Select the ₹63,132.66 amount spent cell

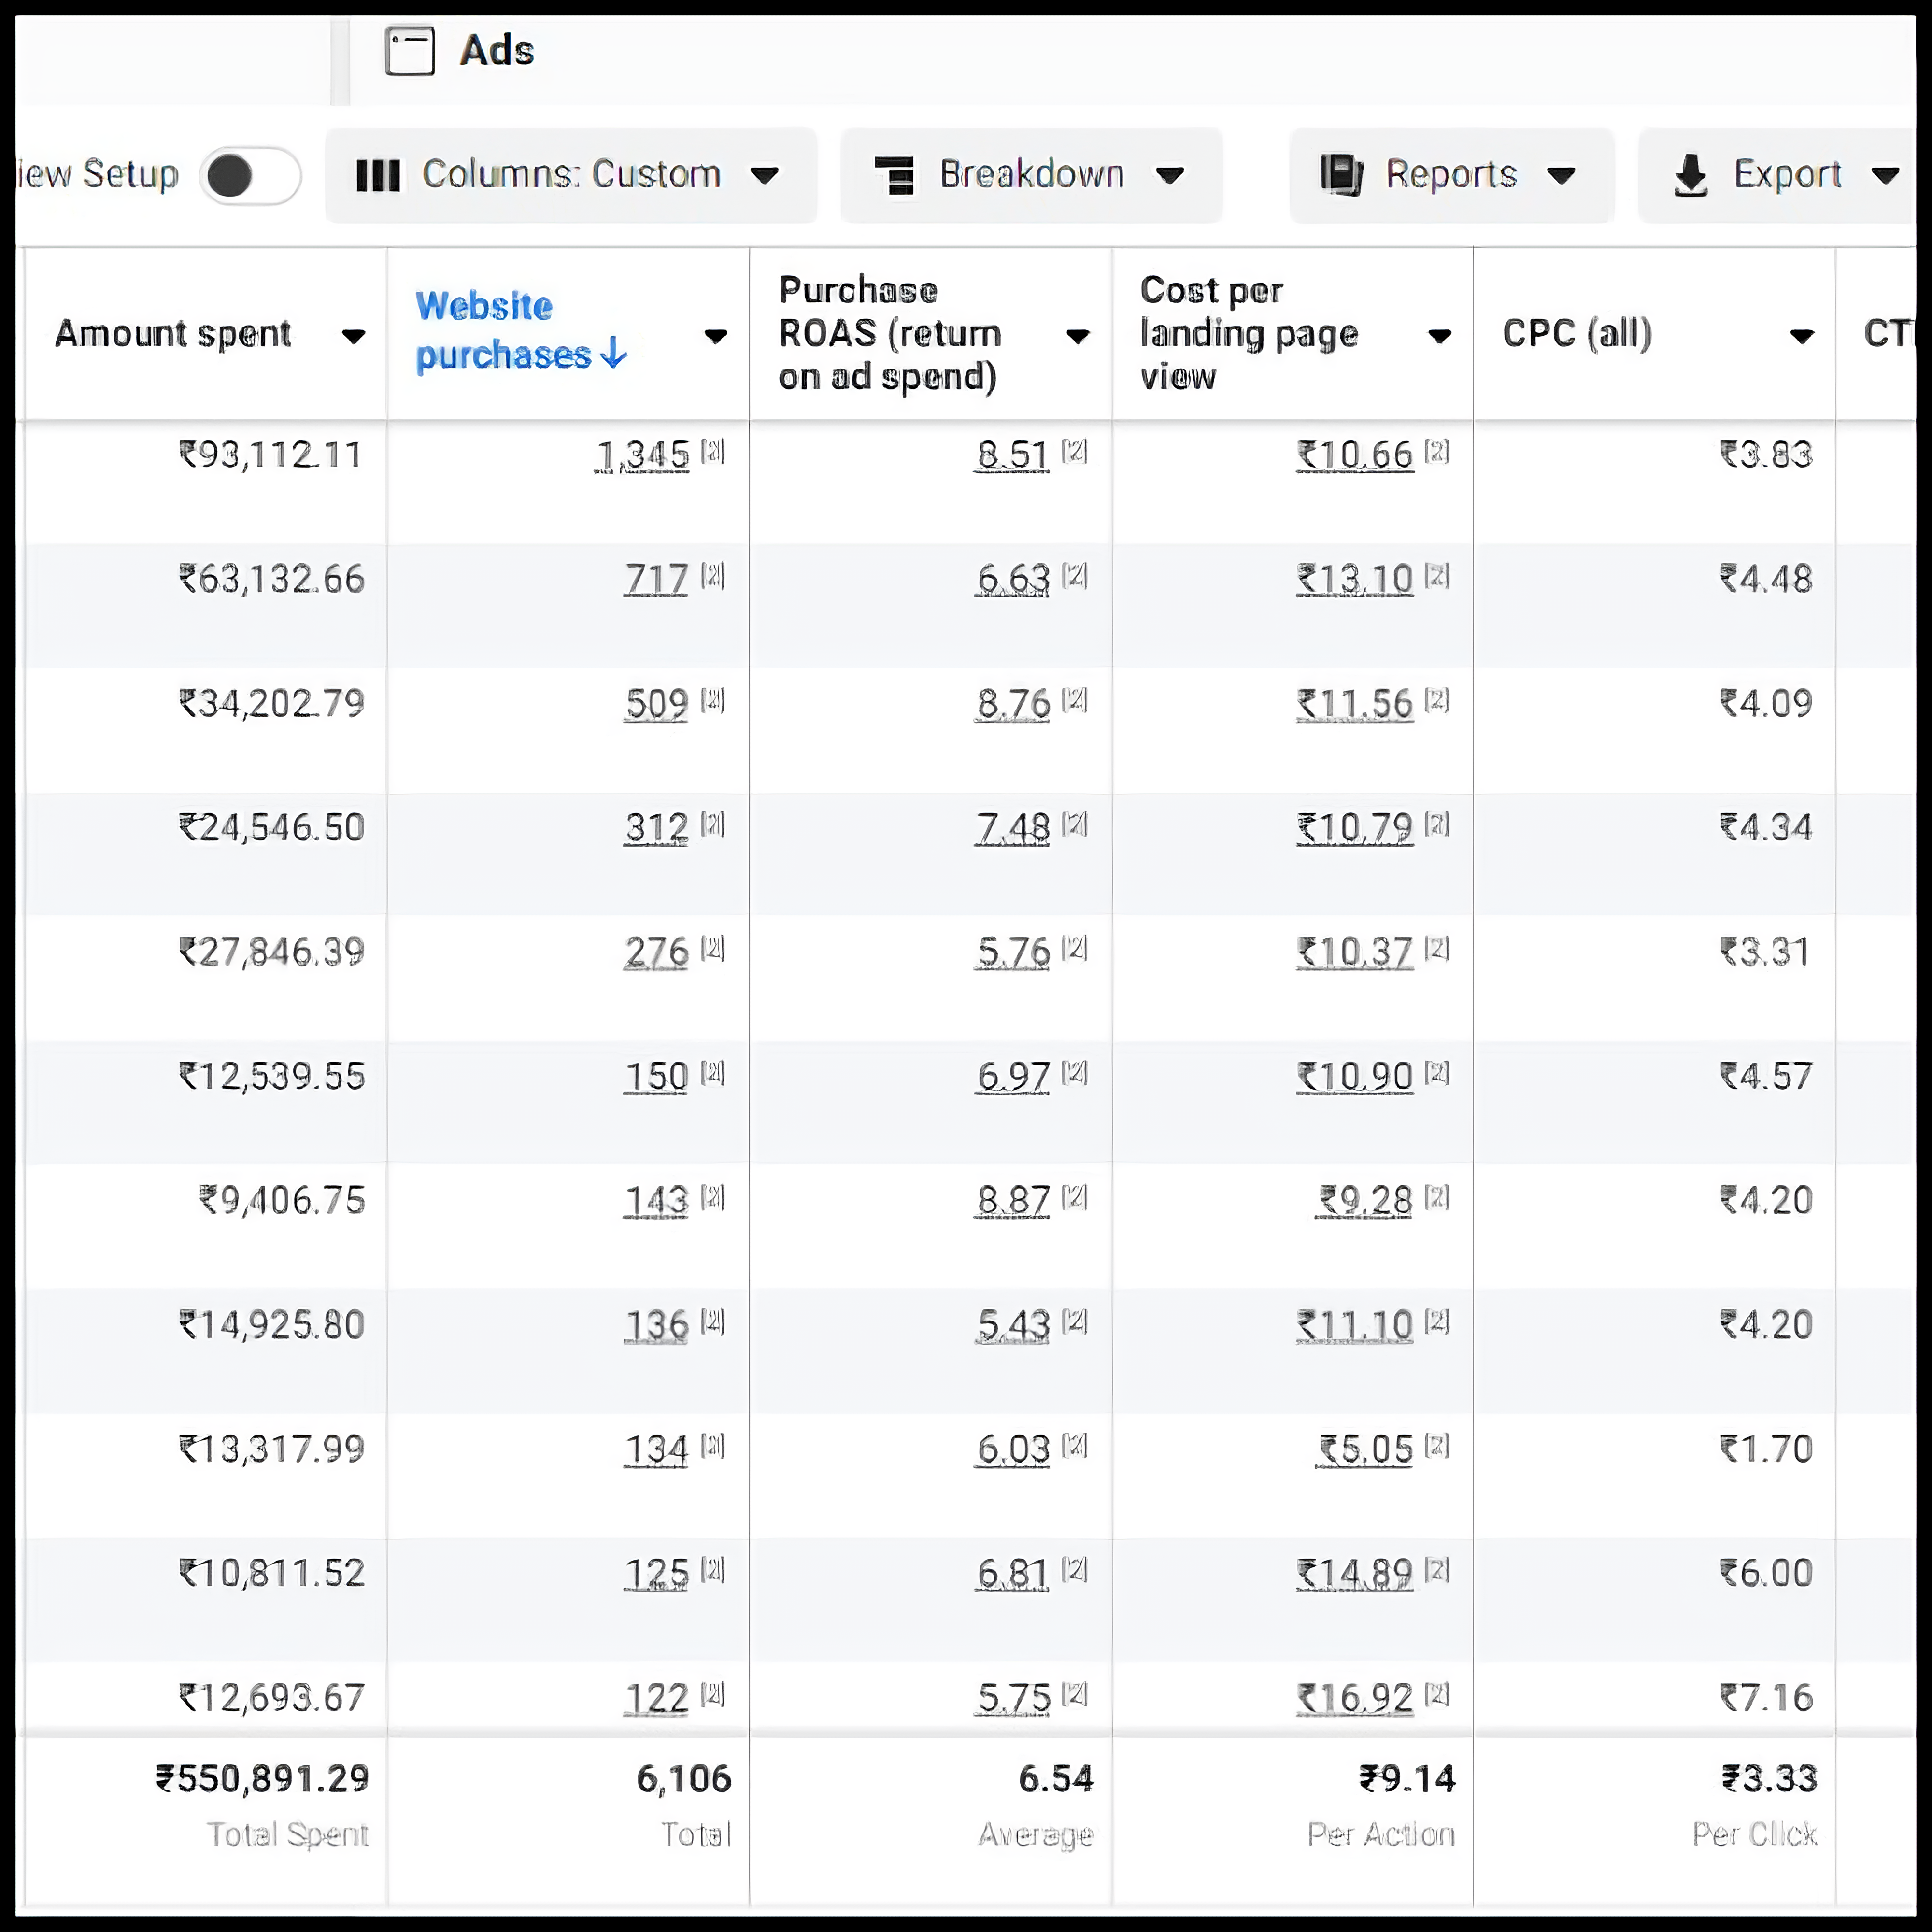pyautogui.click(x=271, y=580)
